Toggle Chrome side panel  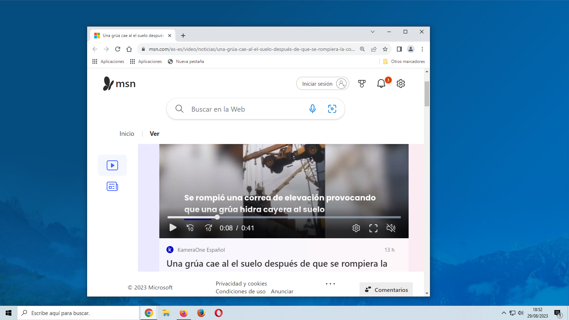399,49
